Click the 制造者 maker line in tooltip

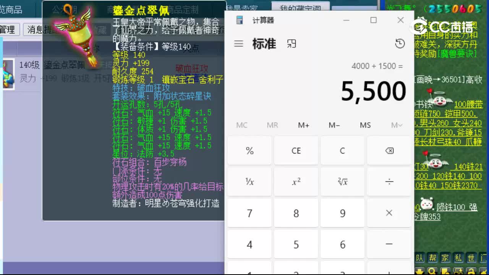[x=166, y=204]
